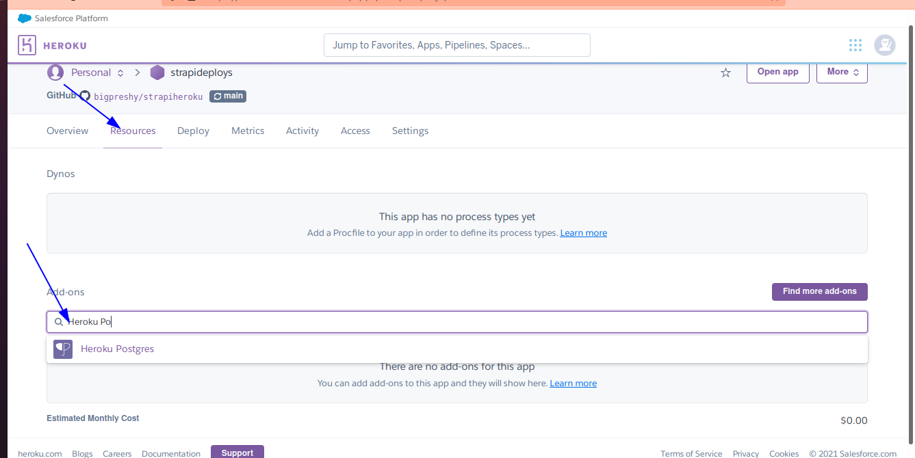915x458 pixels.
Task: Select the Heroku Postgres elephant icon
Action: [x=63, y=349]
